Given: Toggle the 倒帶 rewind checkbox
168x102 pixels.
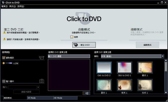Looking at the screenshot, I should (x=72, y=37).
